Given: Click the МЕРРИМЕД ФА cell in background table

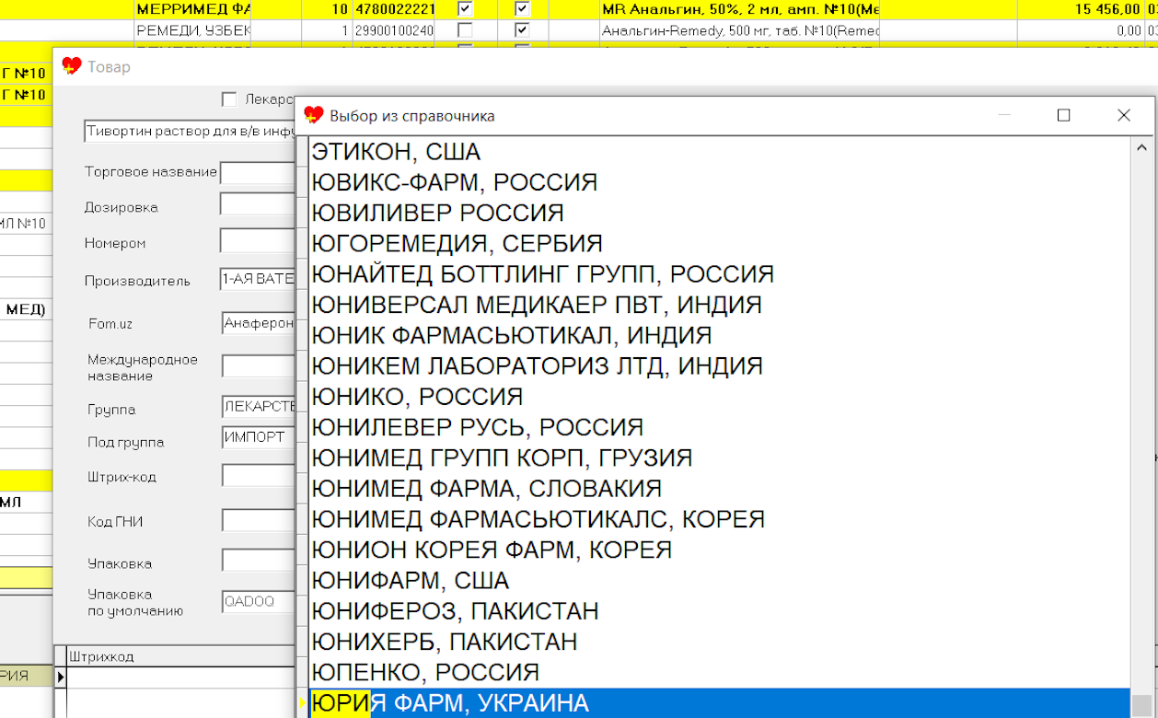Looking at the screenshot, I should (191, 9).
